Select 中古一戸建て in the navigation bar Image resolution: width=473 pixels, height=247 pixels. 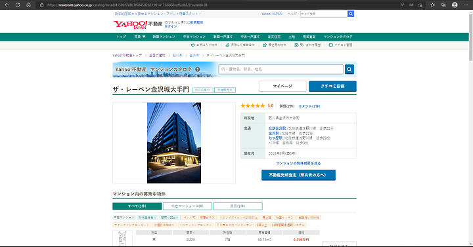point(250,37)
